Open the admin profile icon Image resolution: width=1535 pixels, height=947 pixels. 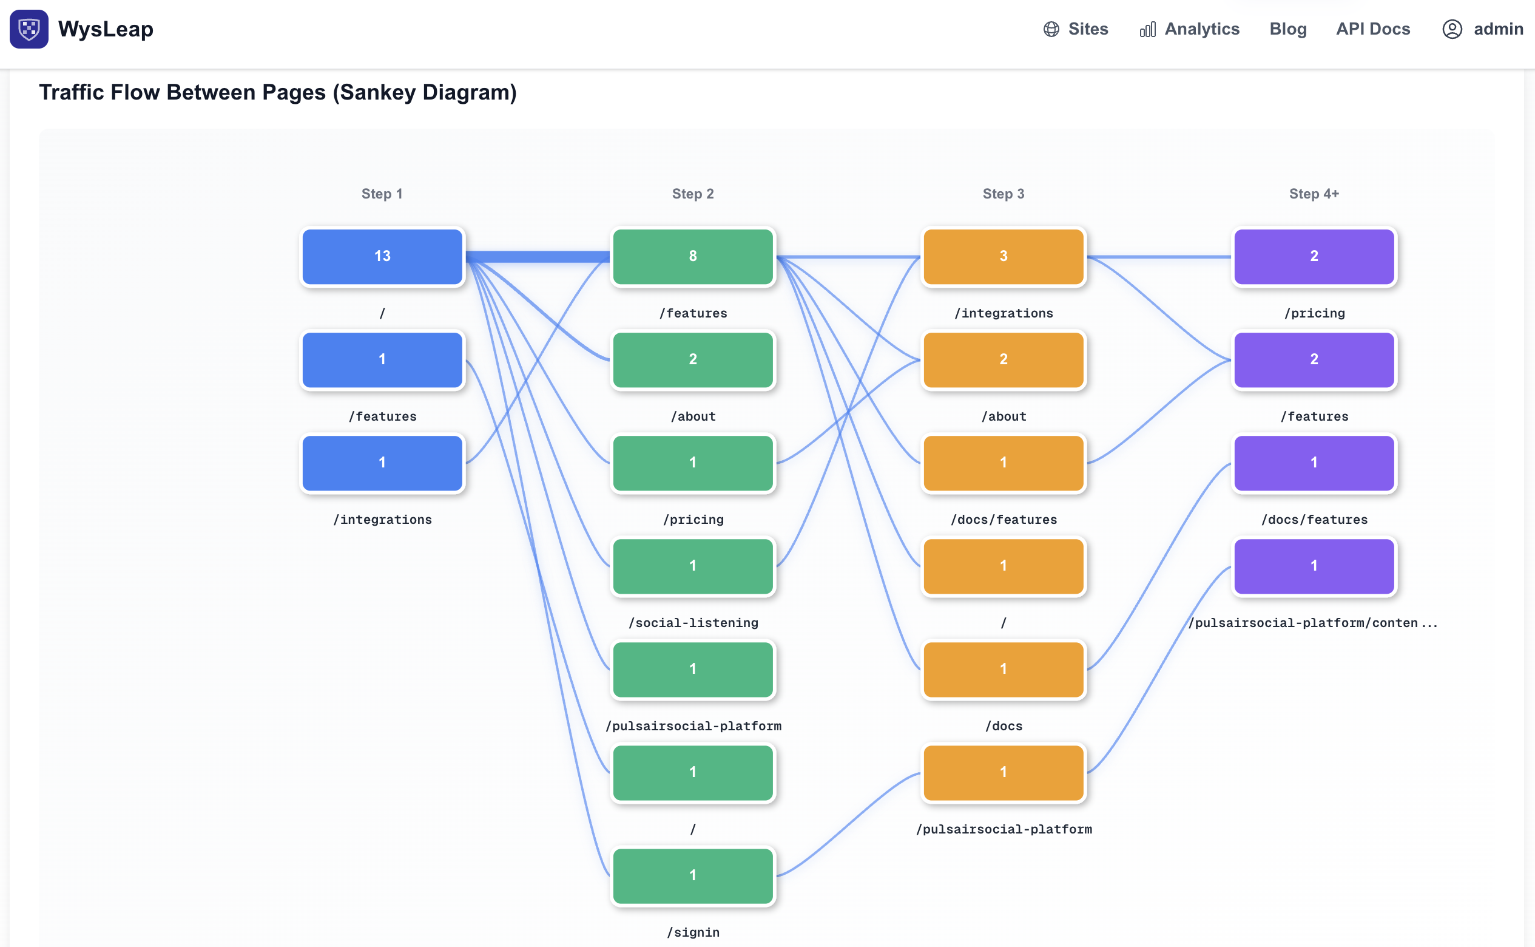coord(1452,29)
